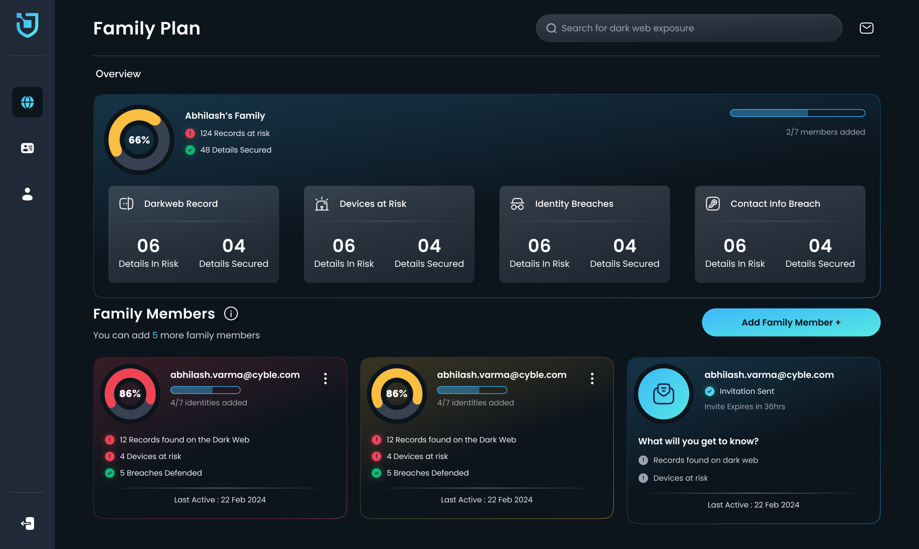Screen dimensions: 919x549
Task: Click the red 86% member gauge
Action: pos(130,394)
